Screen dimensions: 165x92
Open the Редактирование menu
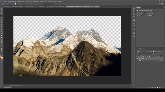click(x=12, y=1)
